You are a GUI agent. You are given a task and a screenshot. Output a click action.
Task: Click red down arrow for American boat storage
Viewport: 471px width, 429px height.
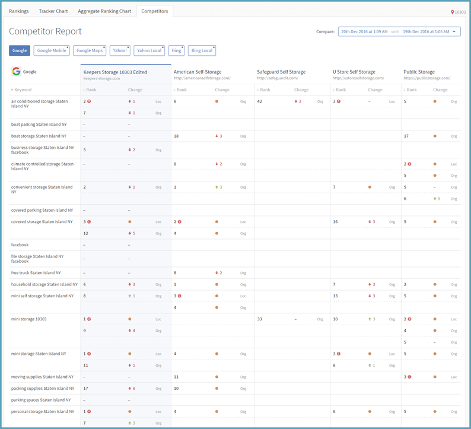(217, 136)
